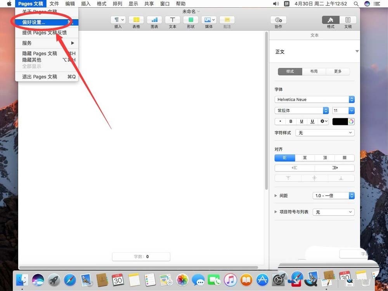Open the Document (文稿) inspector icon
388x291 pixels.
point(348,20)
